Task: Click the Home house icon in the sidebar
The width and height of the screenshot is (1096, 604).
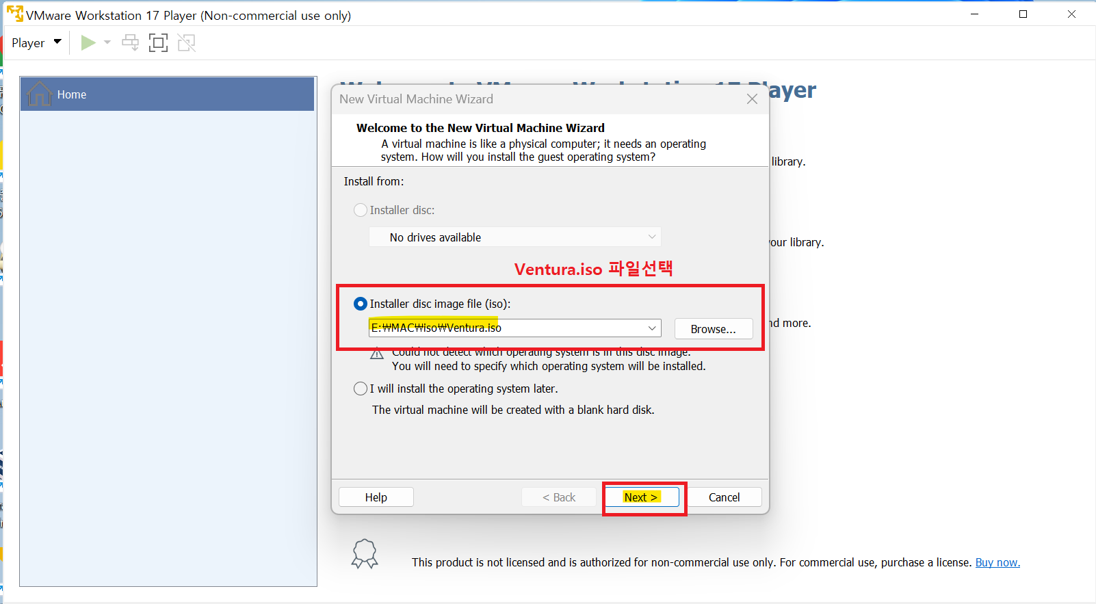Action: 39,94
